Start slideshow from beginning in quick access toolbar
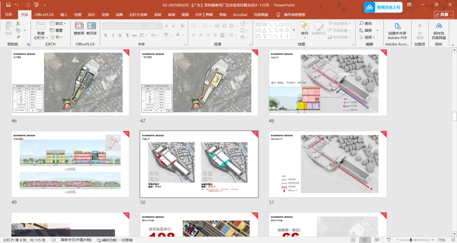 coord(36,5)
